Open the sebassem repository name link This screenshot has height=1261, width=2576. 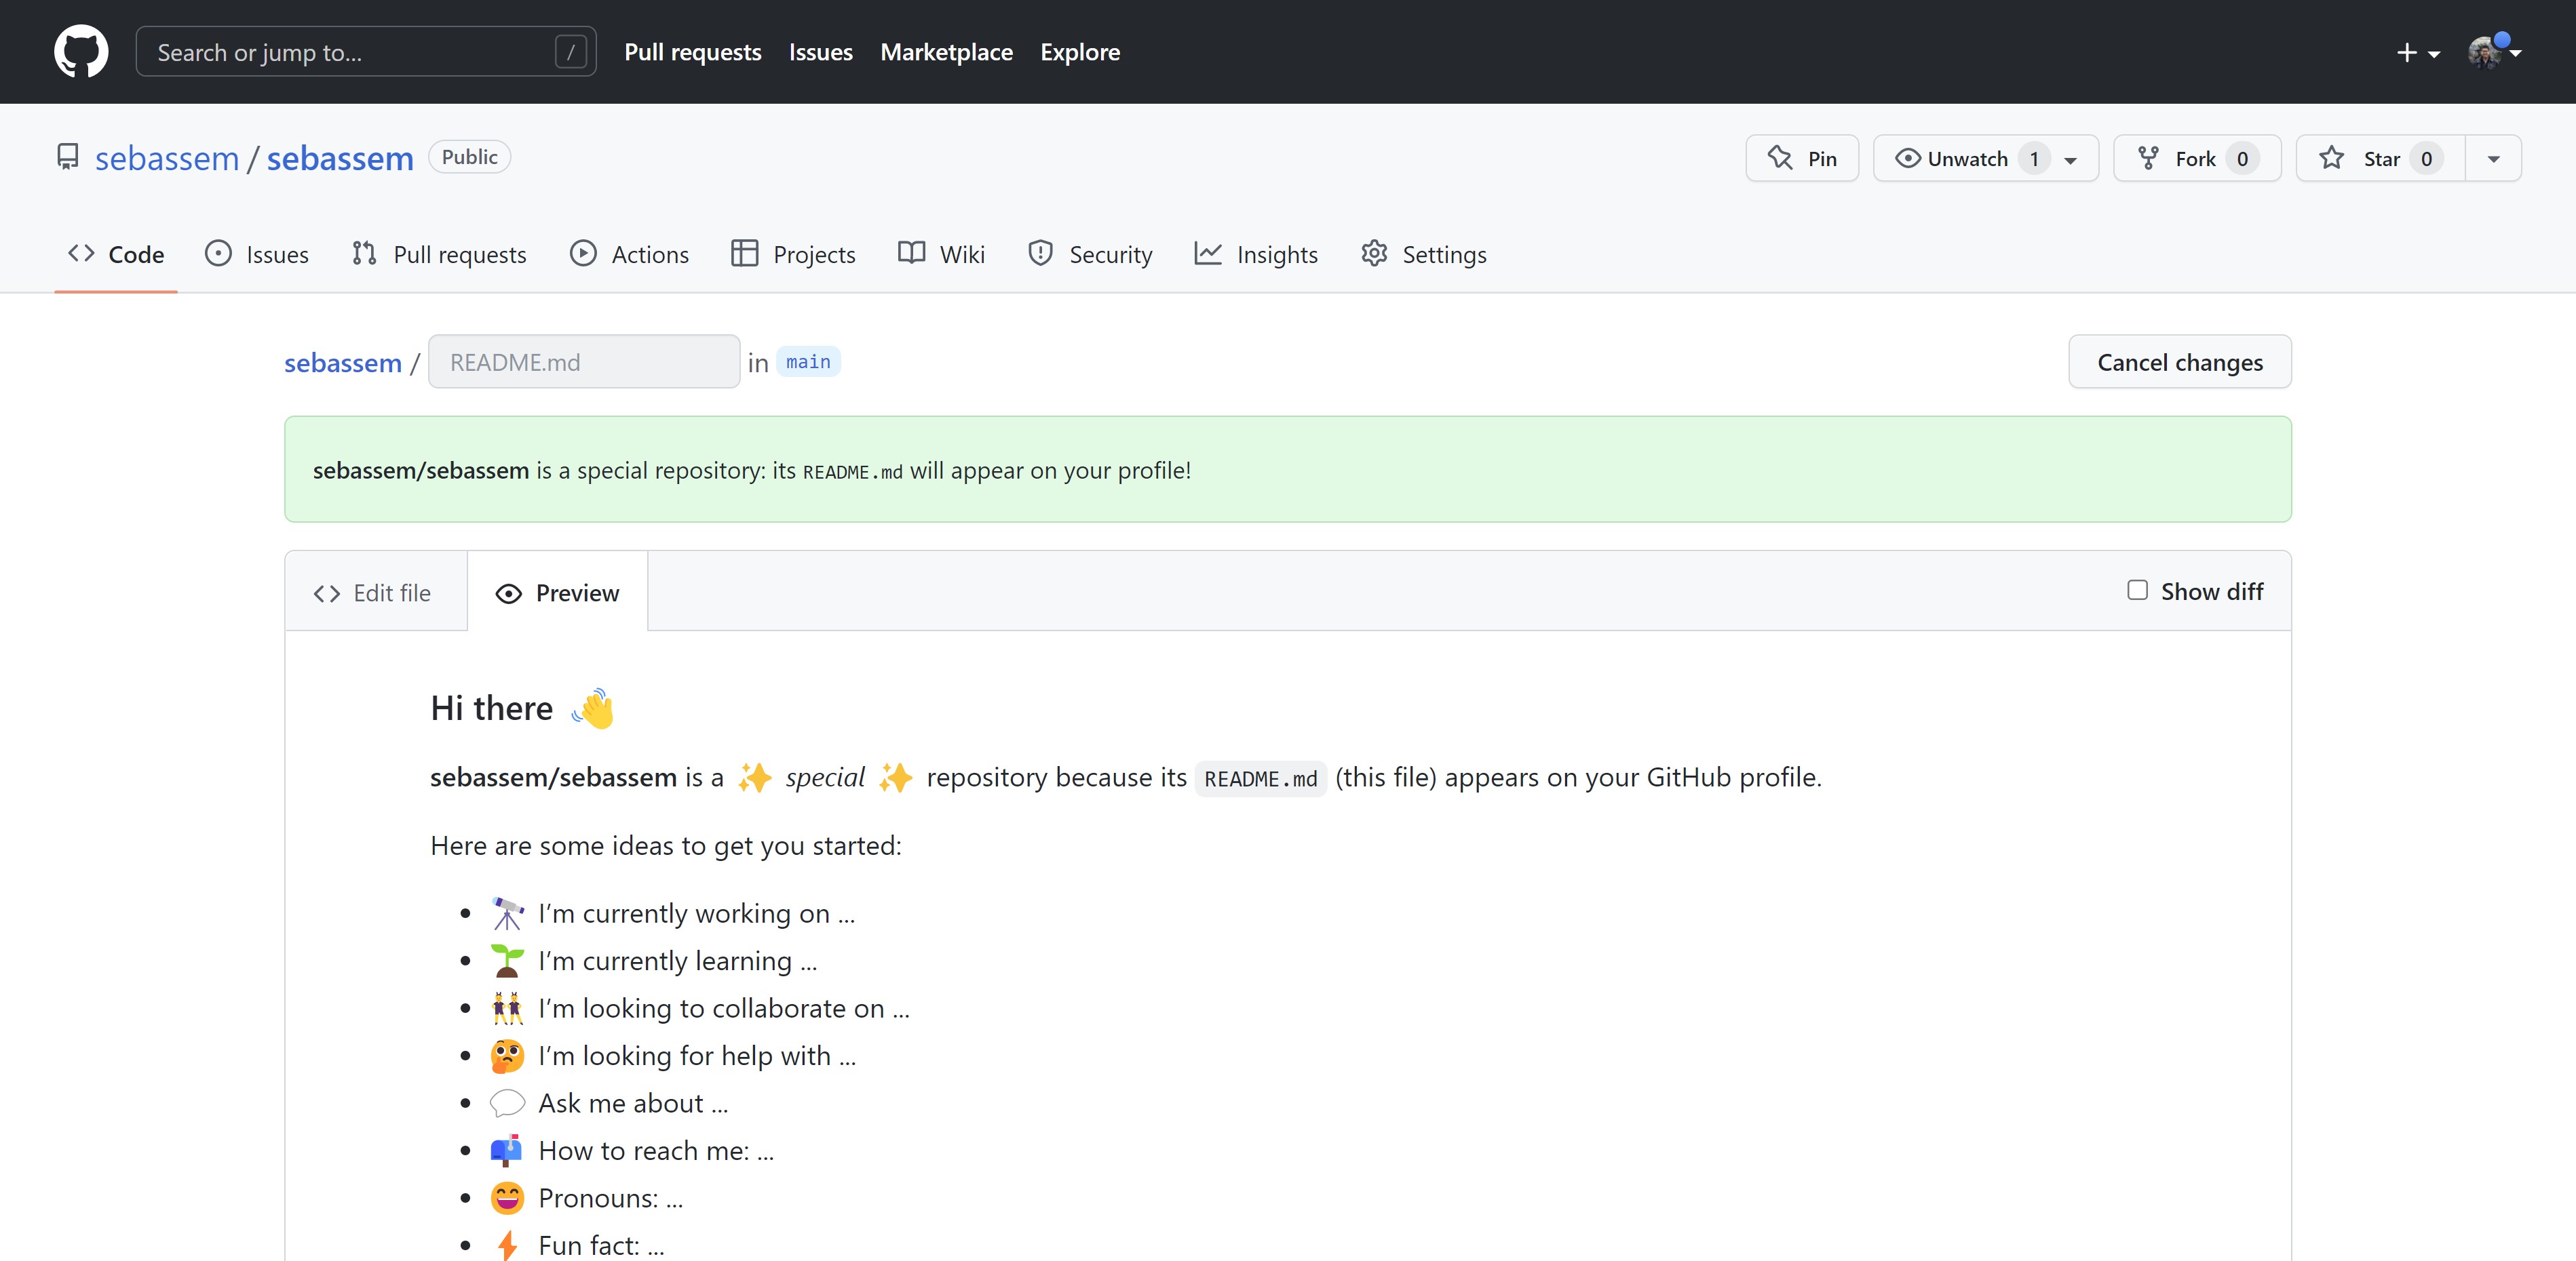point(340,158)
